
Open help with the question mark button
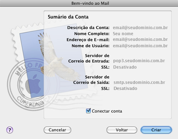[x=10, y=130]
